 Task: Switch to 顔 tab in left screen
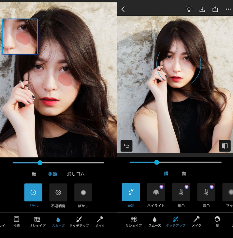point(34,174)
